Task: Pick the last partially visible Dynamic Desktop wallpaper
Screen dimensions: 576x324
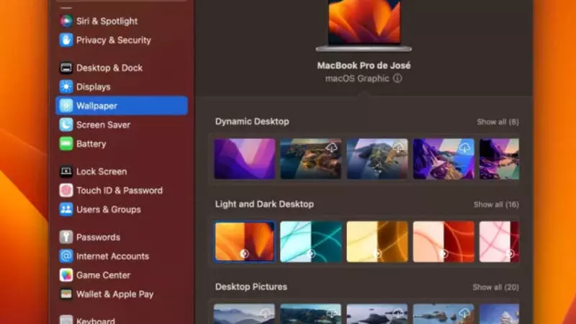Action: [499, 158]
